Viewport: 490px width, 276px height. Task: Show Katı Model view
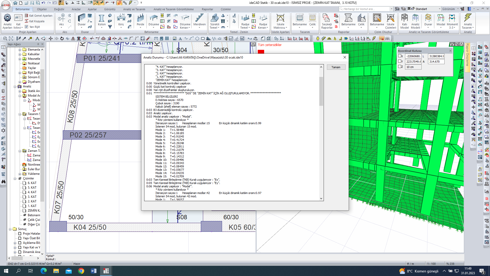click(x=405, y=21)
